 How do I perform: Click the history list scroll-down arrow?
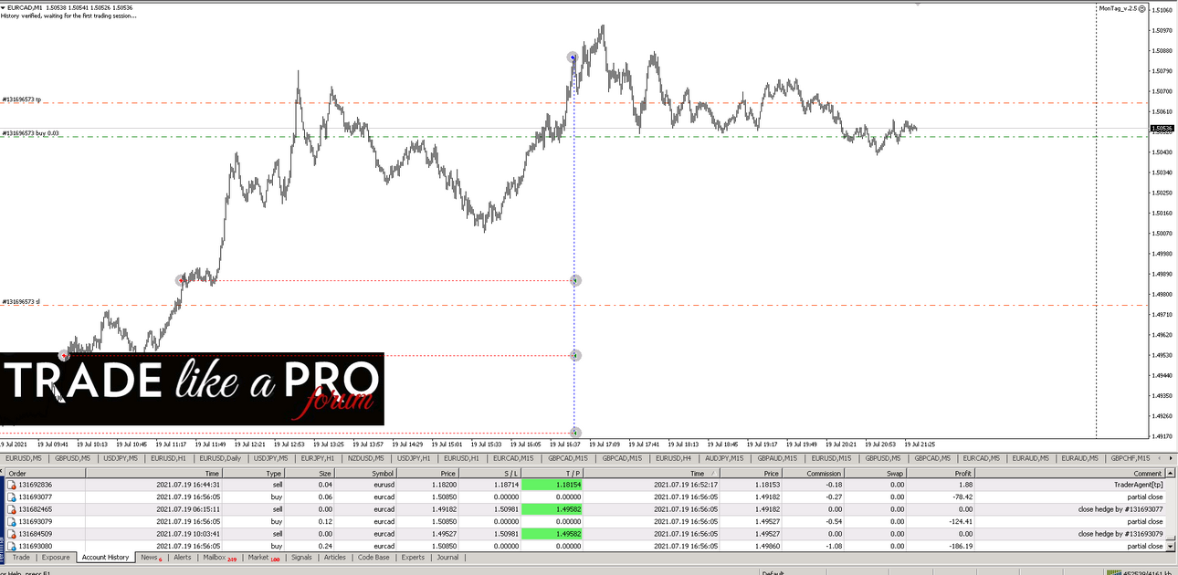(x=1171, y=546)
